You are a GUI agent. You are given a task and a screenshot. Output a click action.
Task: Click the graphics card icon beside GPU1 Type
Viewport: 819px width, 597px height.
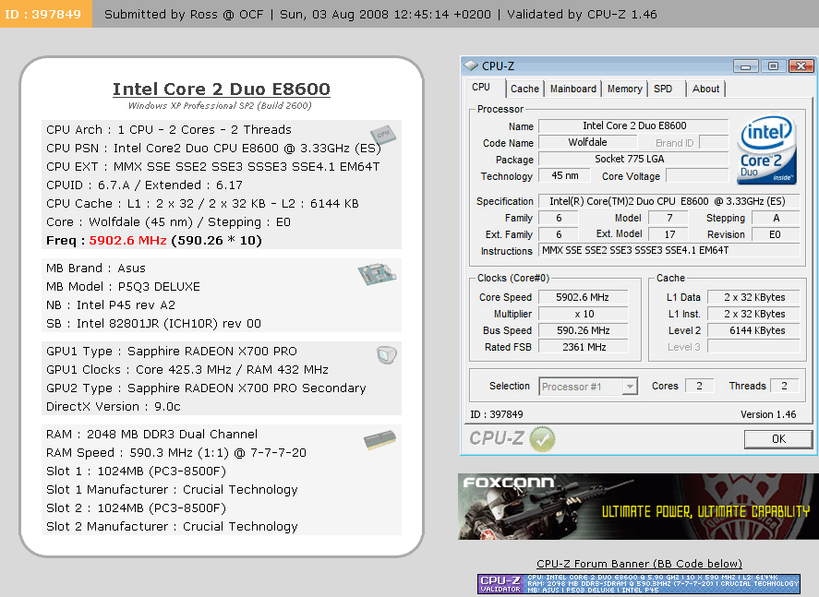point(387,355)
